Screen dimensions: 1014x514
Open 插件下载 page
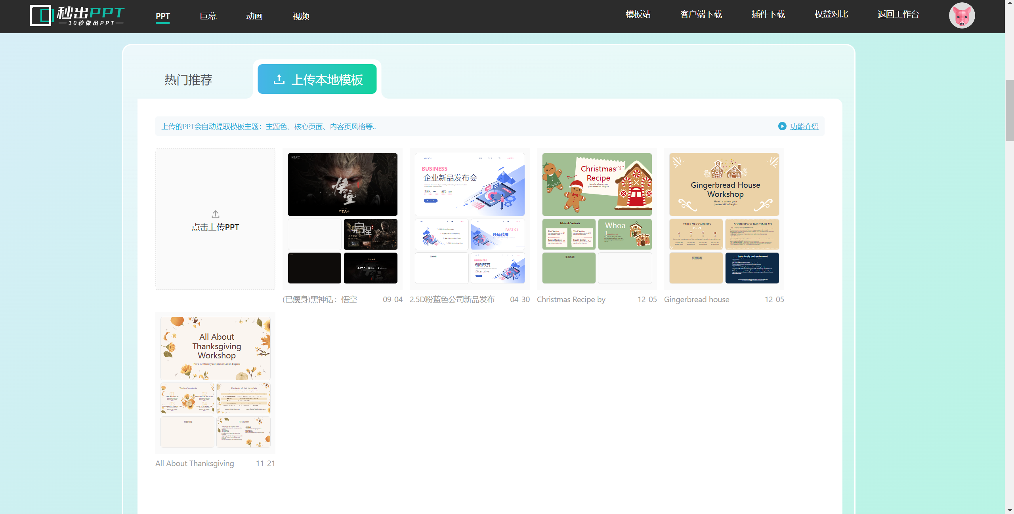pyautogui.click(x=768, y=14)
